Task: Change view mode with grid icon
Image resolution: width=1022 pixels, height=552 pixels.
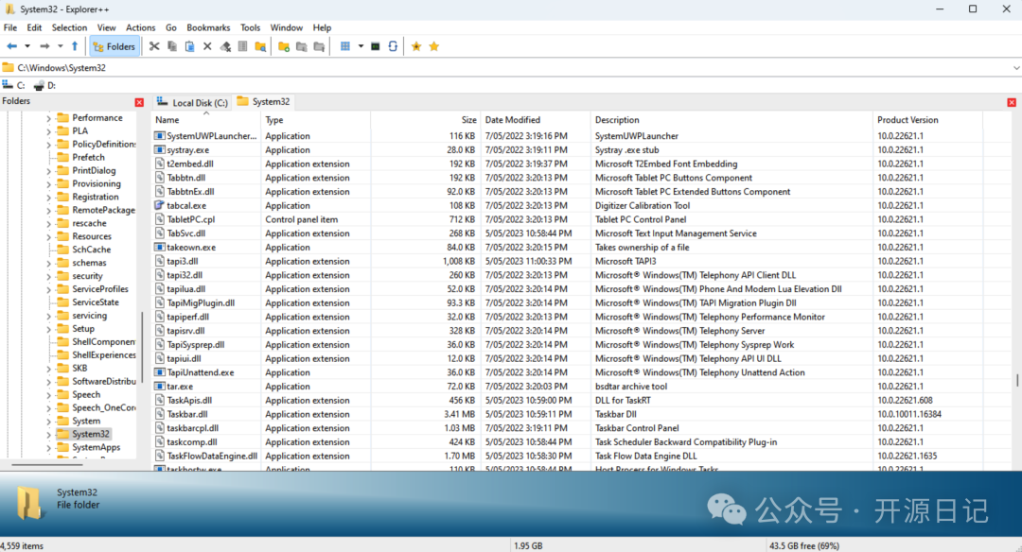Action: tap(344, 46)
